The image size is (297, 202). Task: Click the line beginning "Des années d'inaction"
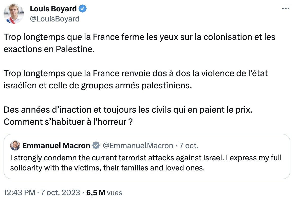pyautogui.click(x=128, y=110)
